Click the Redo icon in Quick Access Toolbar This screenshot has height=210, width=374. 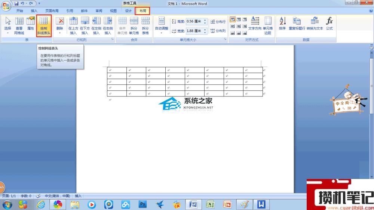pos(31,3)
